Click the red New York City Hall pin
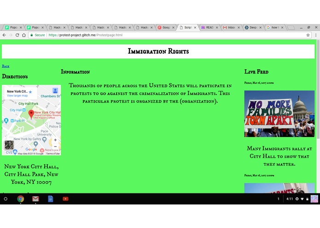 click(31, 114)
